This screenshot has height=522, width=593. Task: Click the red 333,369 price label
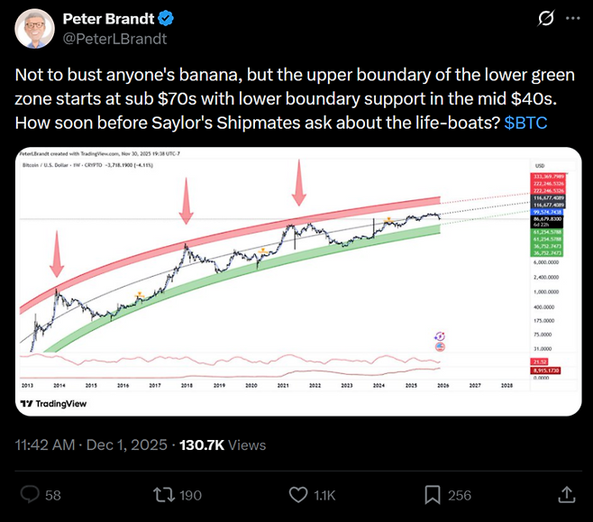tap(547, 177)
